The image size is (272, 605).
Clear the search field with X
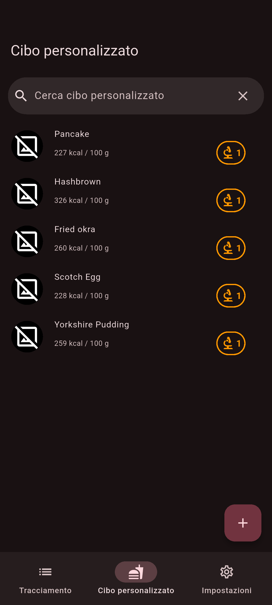pos(243,96)
